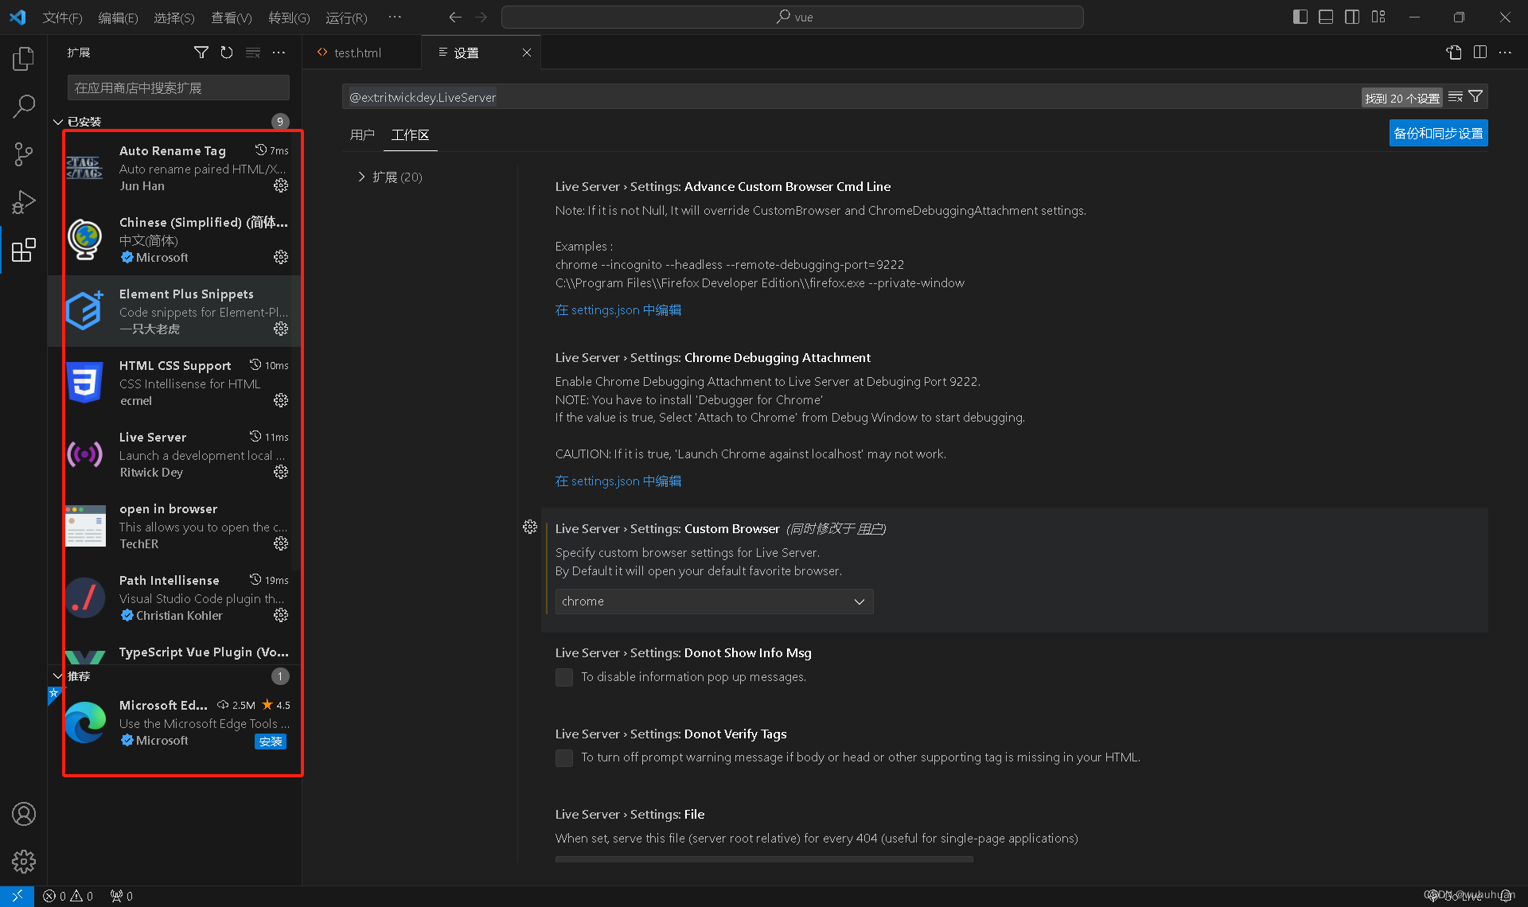1528x907 pixels.
Task: Open manage gear for Chinese (Simplified) extension
Action: 281,257
